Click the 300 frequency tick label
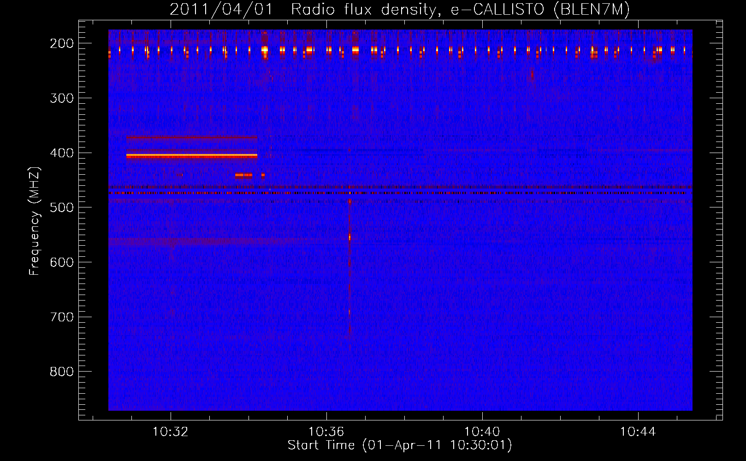The image size is (746, 461). click(62, 98)
